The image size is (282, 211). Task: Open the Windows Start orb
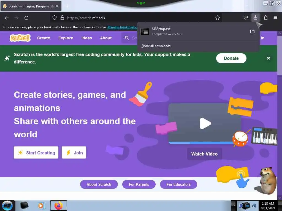pyautogui.click(x=7, y=206)
